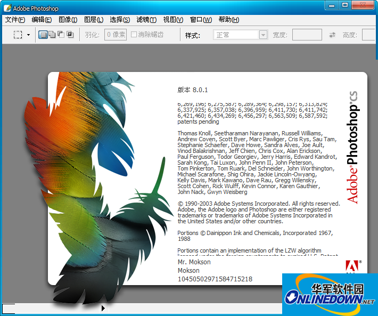Click the Width (宽度) input field
This screenshot has width=378, height=316.
[x=307, y=35]
